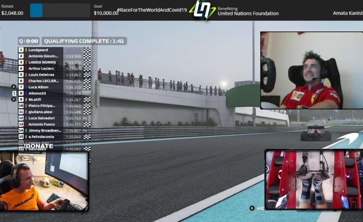Click Raised $2,048.00 amount
The height and width of the screenshot is (222, 363).
(12, 13)
